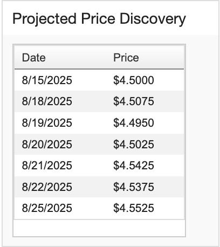Screen dimensions: 220x247
Task: Select the 8/19/2025 row date
Action: coord(47,123)
